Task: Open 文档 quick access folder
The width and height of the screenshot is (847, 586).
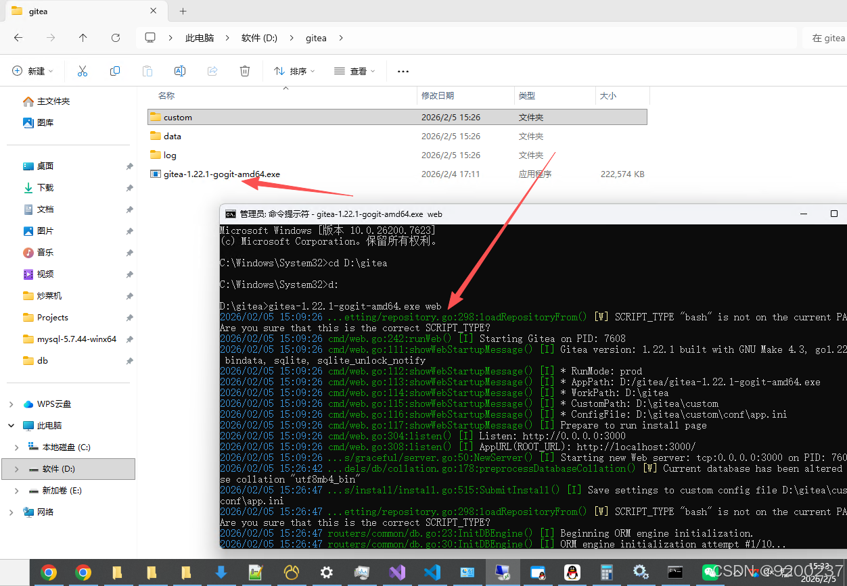Action: (45, 209)
